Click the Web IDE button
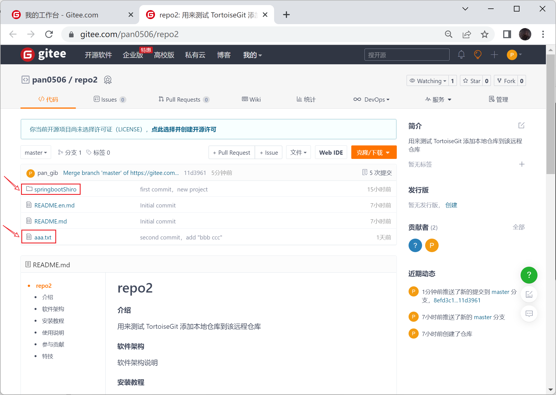 tap(331, 152)
